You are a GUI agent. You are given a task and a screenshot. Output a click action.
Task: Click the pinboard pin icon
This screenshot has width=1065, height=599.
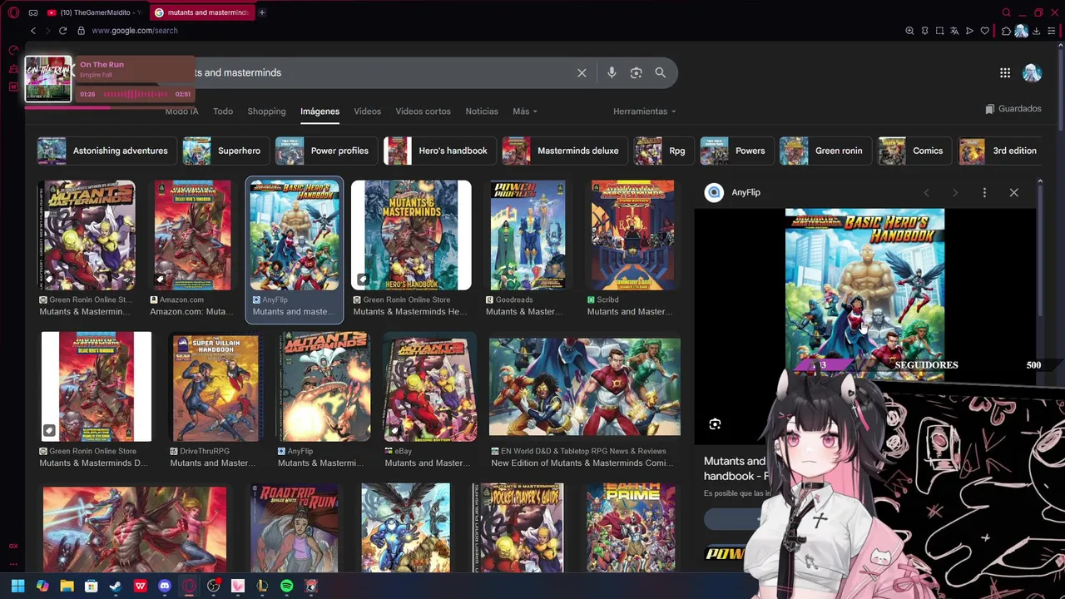[924, 31]
